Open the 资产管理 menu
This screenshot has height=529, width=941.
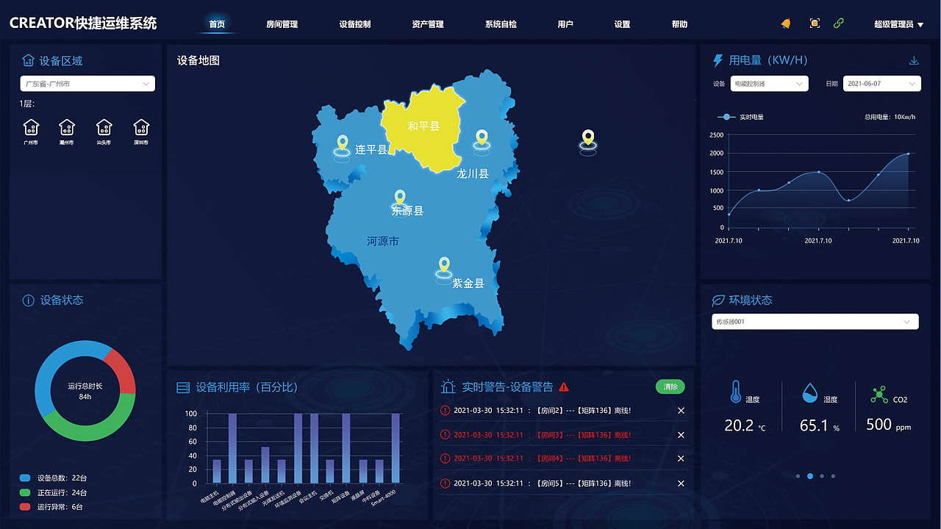click(428, 24)
